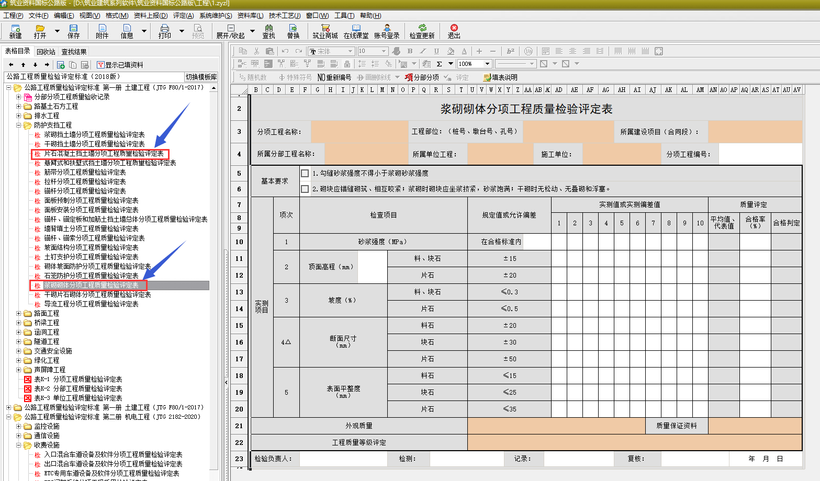Open the 帮助(H) menu
This screenshot has height=481, width=820.
click(370, 16)
